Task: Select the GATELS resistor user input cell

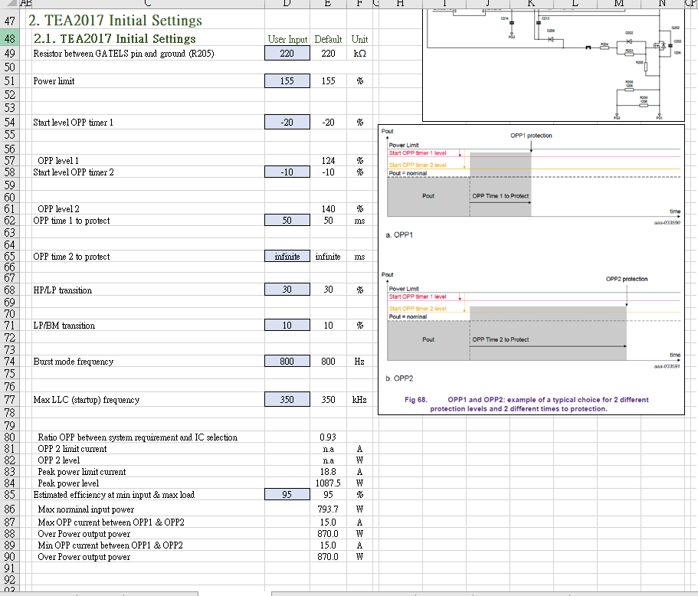Action: click(x=287, y=54)
